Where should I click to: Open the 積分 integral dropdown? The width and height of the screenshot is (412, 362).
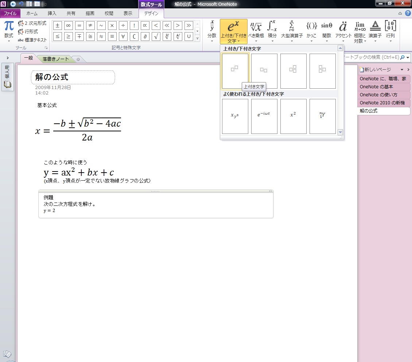click(x=272, y=31)
